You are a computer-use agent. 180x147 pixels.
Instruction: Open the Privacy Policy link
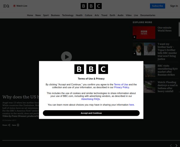coord(121,87)
